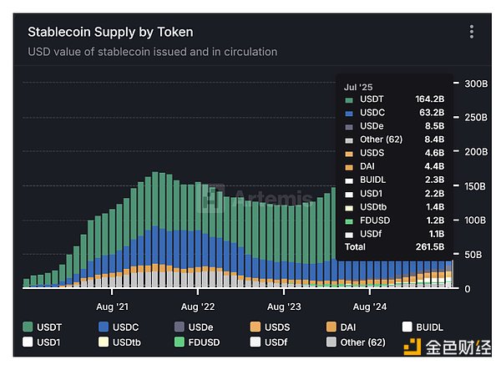
Task: Click the Aug '24 axis tick label
Action: coord(370,307)
